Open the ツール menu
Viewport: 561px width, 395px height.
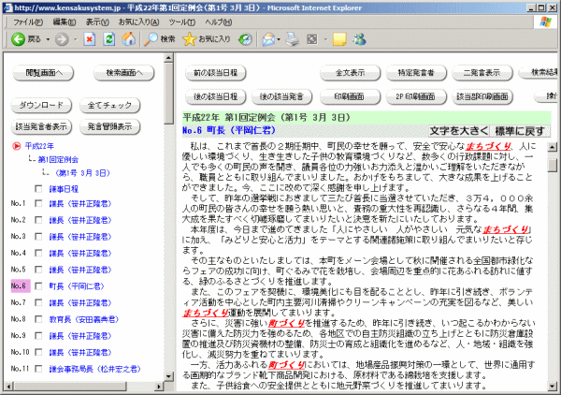tap(181, 22)
